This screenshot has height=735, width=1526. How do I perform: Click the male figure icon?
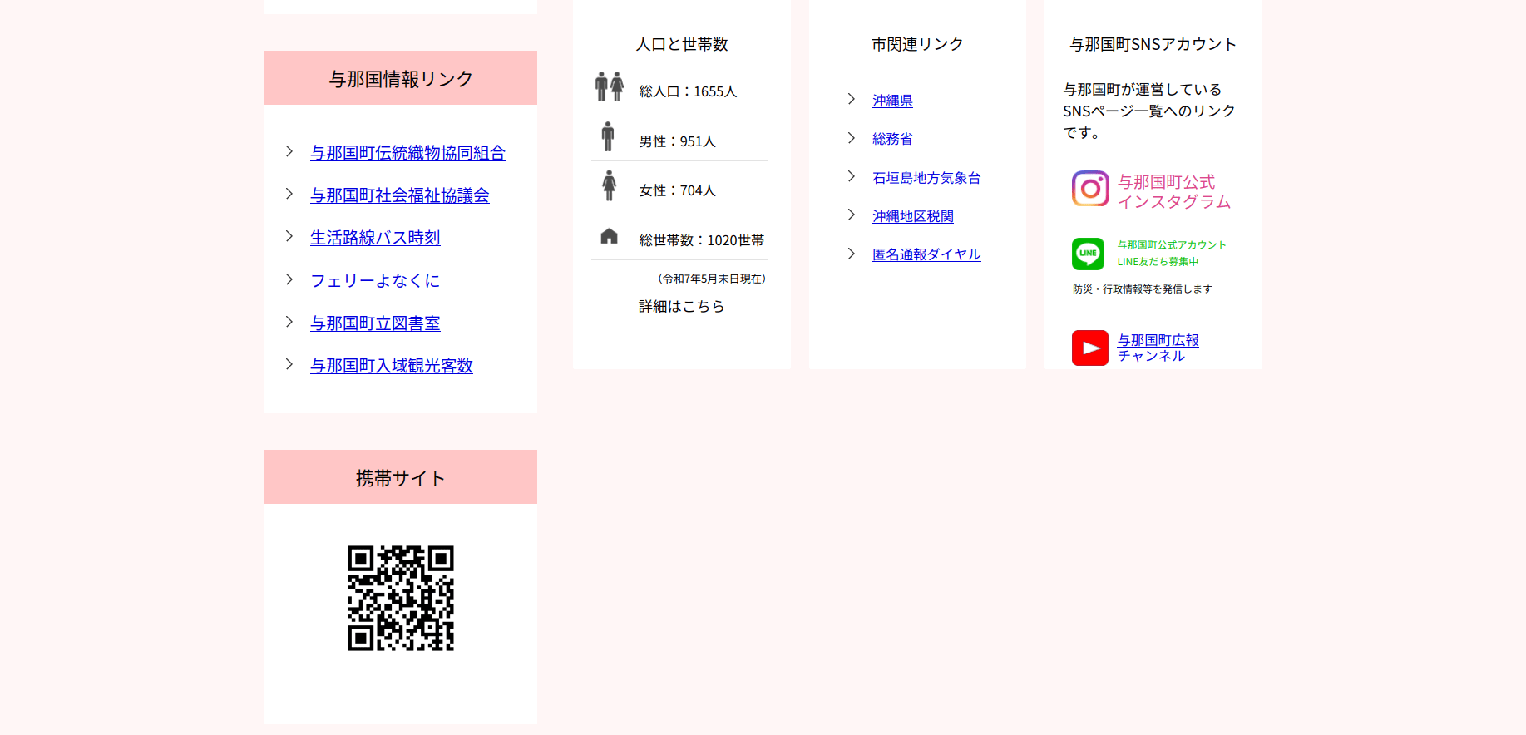[x=608, y=137]
